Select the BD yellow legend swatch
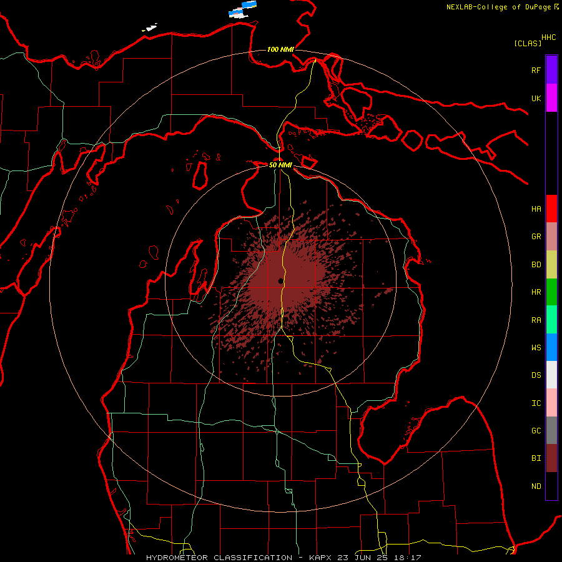The height and width of the screenshot is (562, 562). (551, 264)
